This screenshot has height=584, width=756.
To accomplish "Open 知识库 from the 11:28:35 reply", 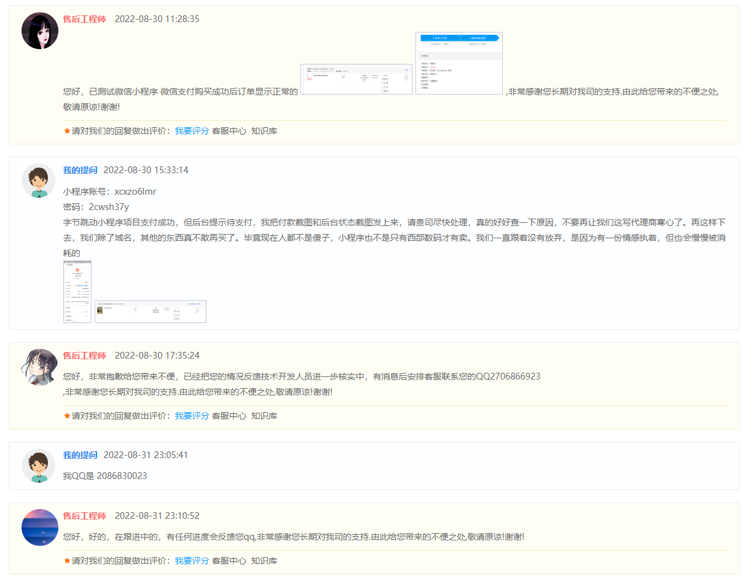I will [x=264, y=131].
